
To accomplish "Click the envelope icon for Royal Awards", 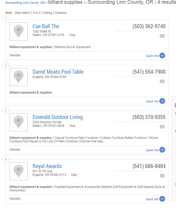I will pyautogui.click(x=162, y=176).
